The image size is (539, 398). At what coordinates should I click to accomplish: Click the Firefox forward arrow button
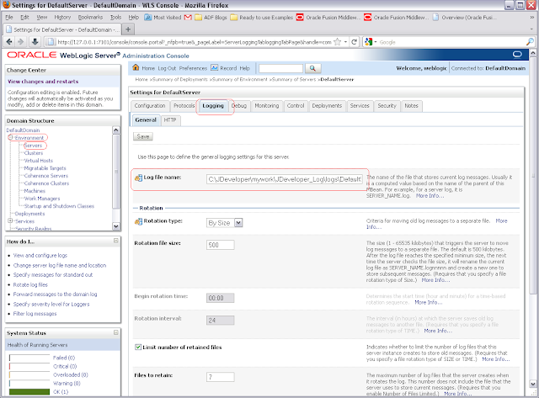tap(20, 42)
